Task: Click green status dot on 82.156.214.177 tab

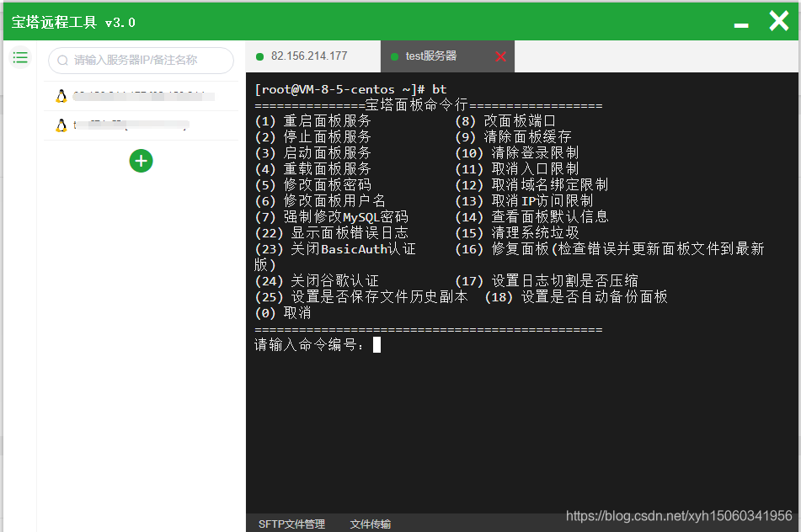Action: click(259, 56)
